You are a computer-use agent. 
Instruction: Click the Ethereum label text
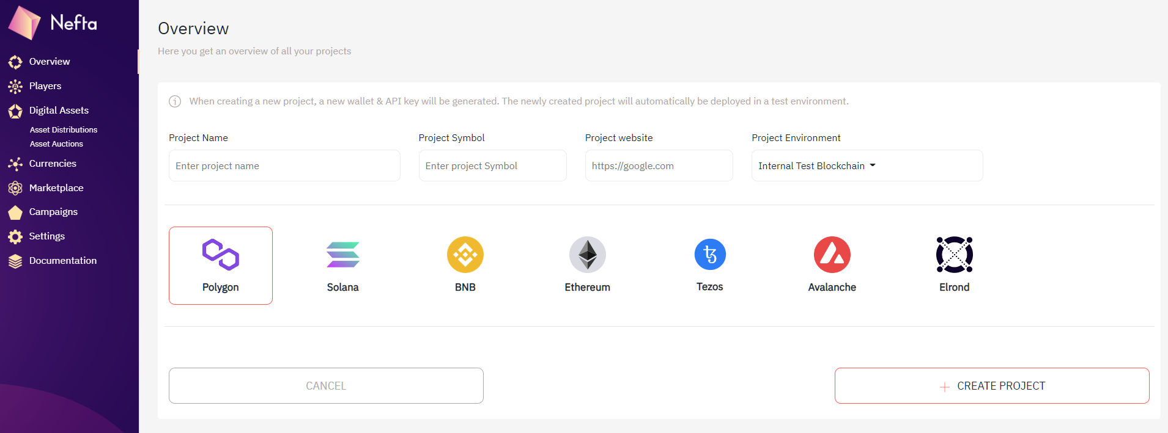coord(588,287)
